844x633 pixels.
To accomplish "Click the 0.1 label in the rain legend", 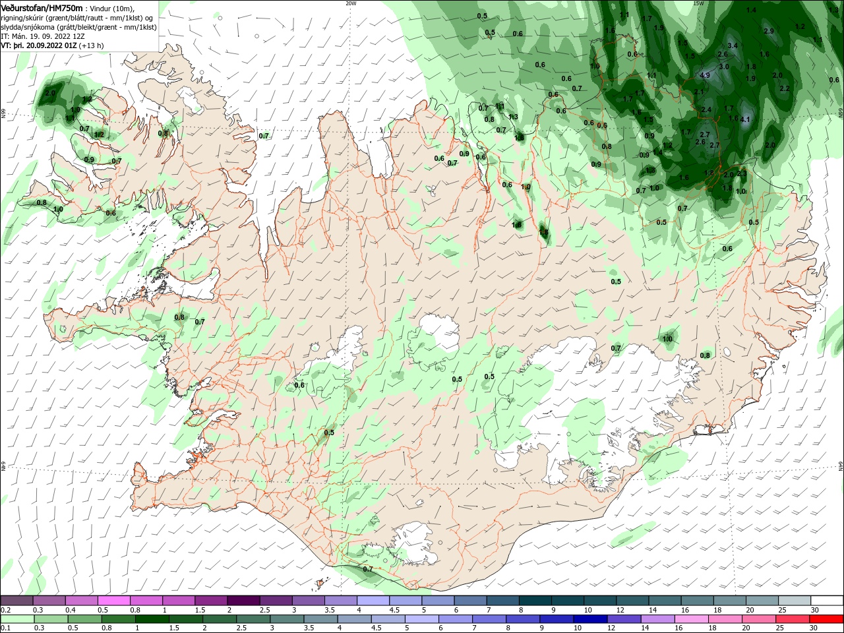I will (x=6, y=628).
